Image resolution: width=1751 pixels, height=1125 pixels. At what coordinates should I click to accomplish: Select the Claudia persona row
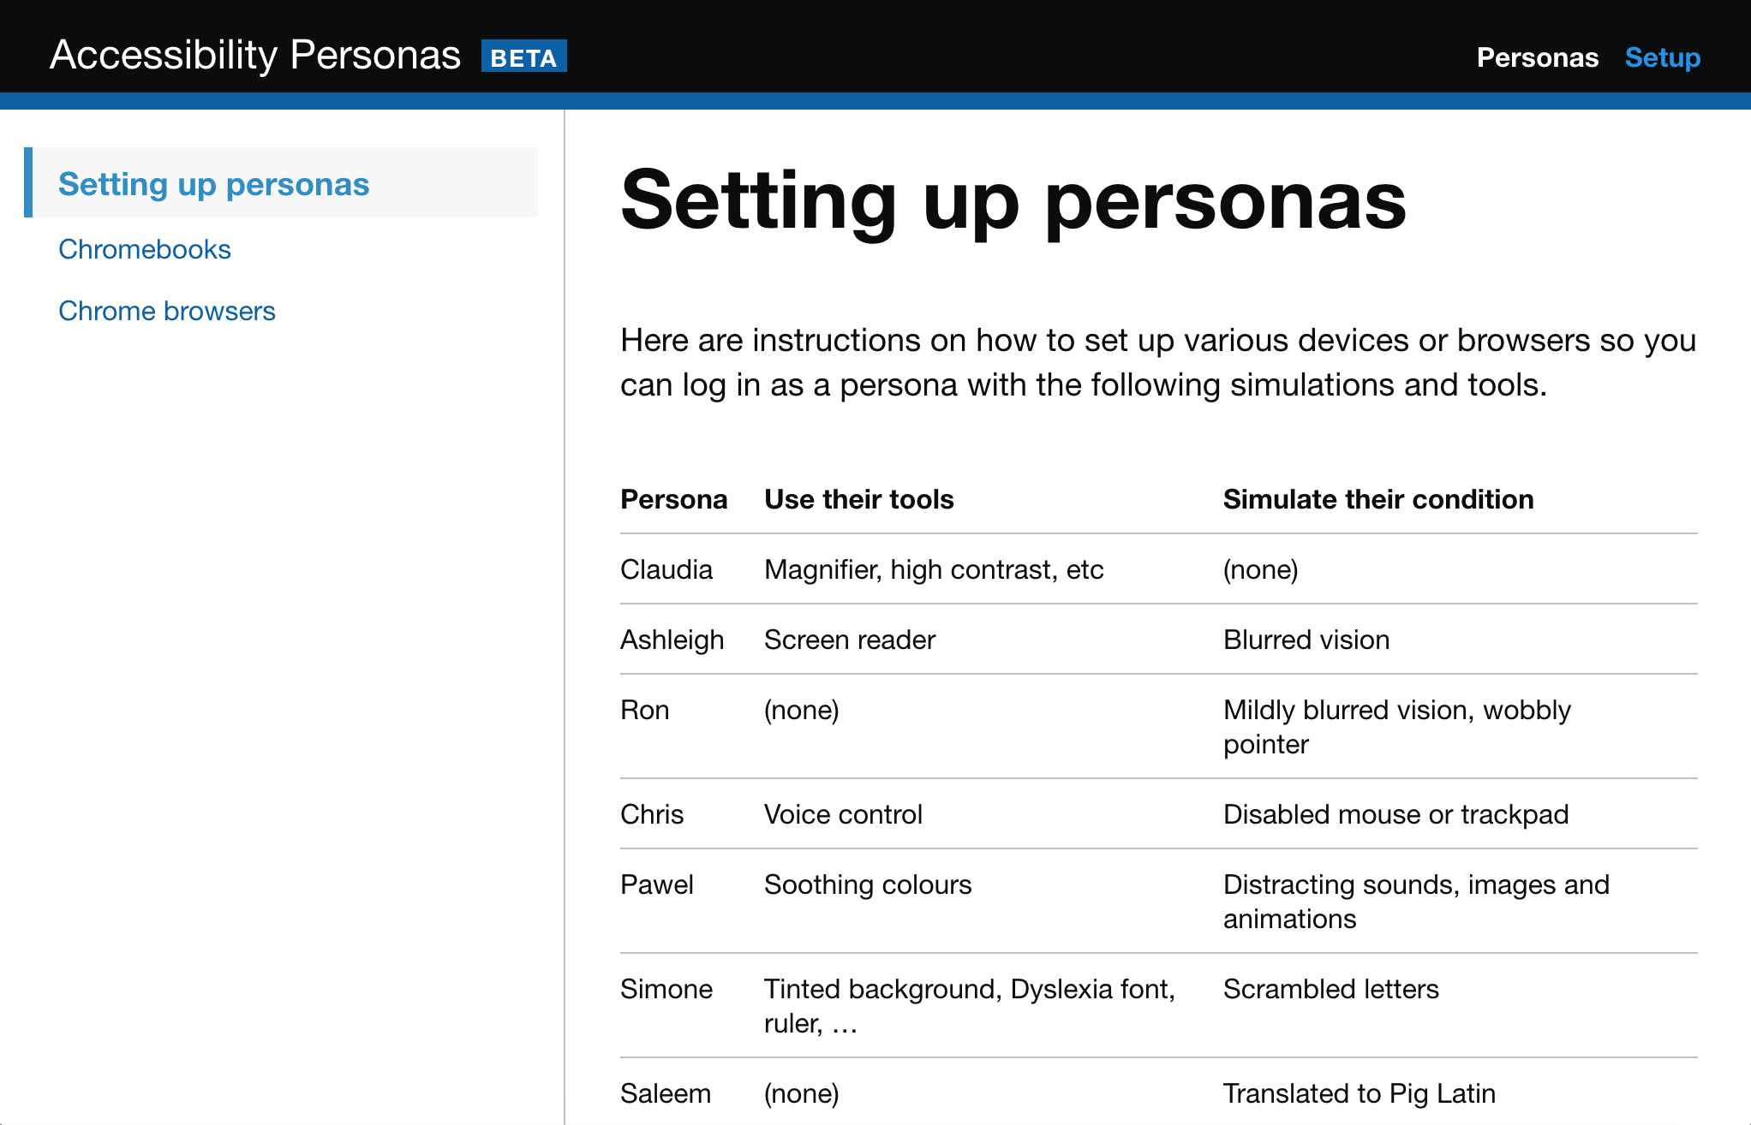[666, 569]
